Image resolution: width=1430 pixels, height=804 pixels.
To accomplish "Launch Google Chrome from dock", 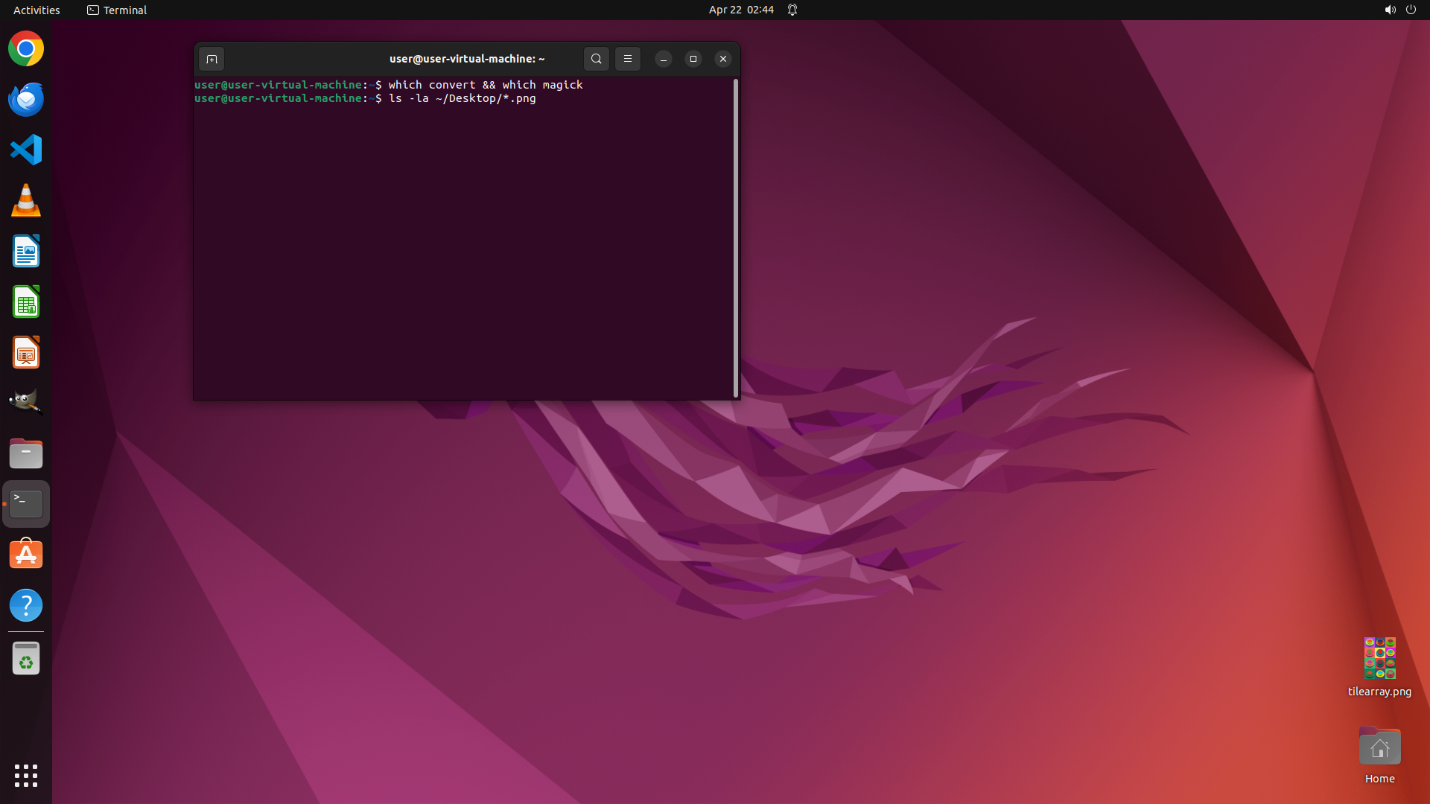I will point(26,49).
